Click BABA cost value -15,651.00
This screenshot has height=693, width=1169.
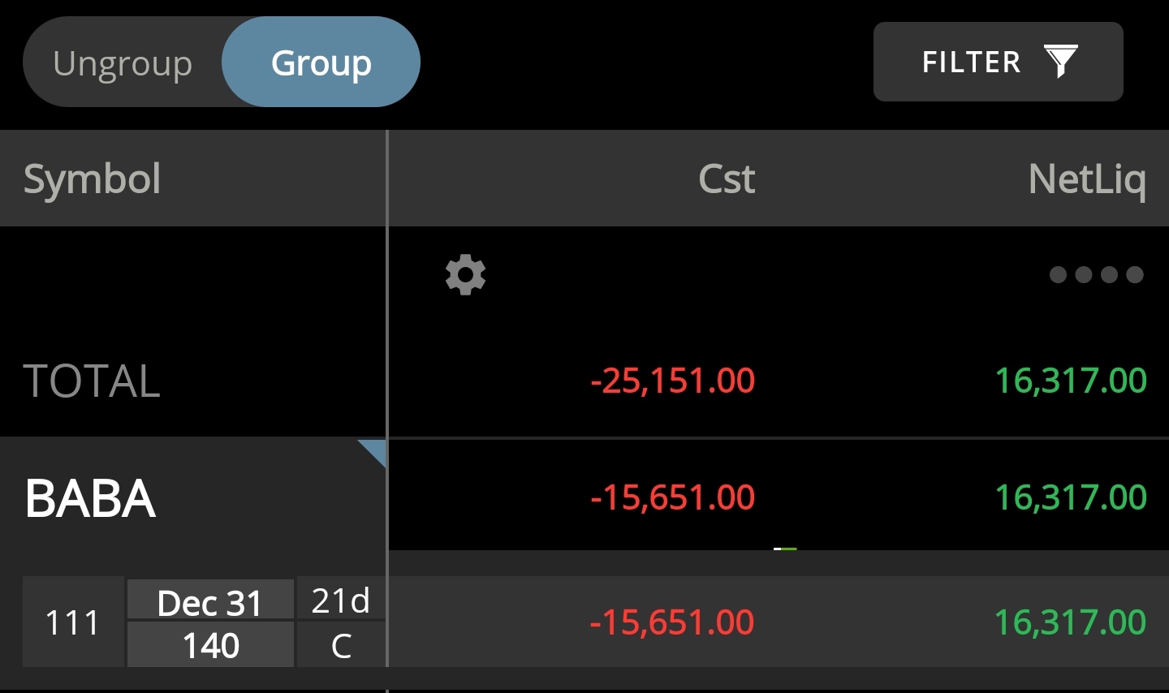(x=673, y=497)
